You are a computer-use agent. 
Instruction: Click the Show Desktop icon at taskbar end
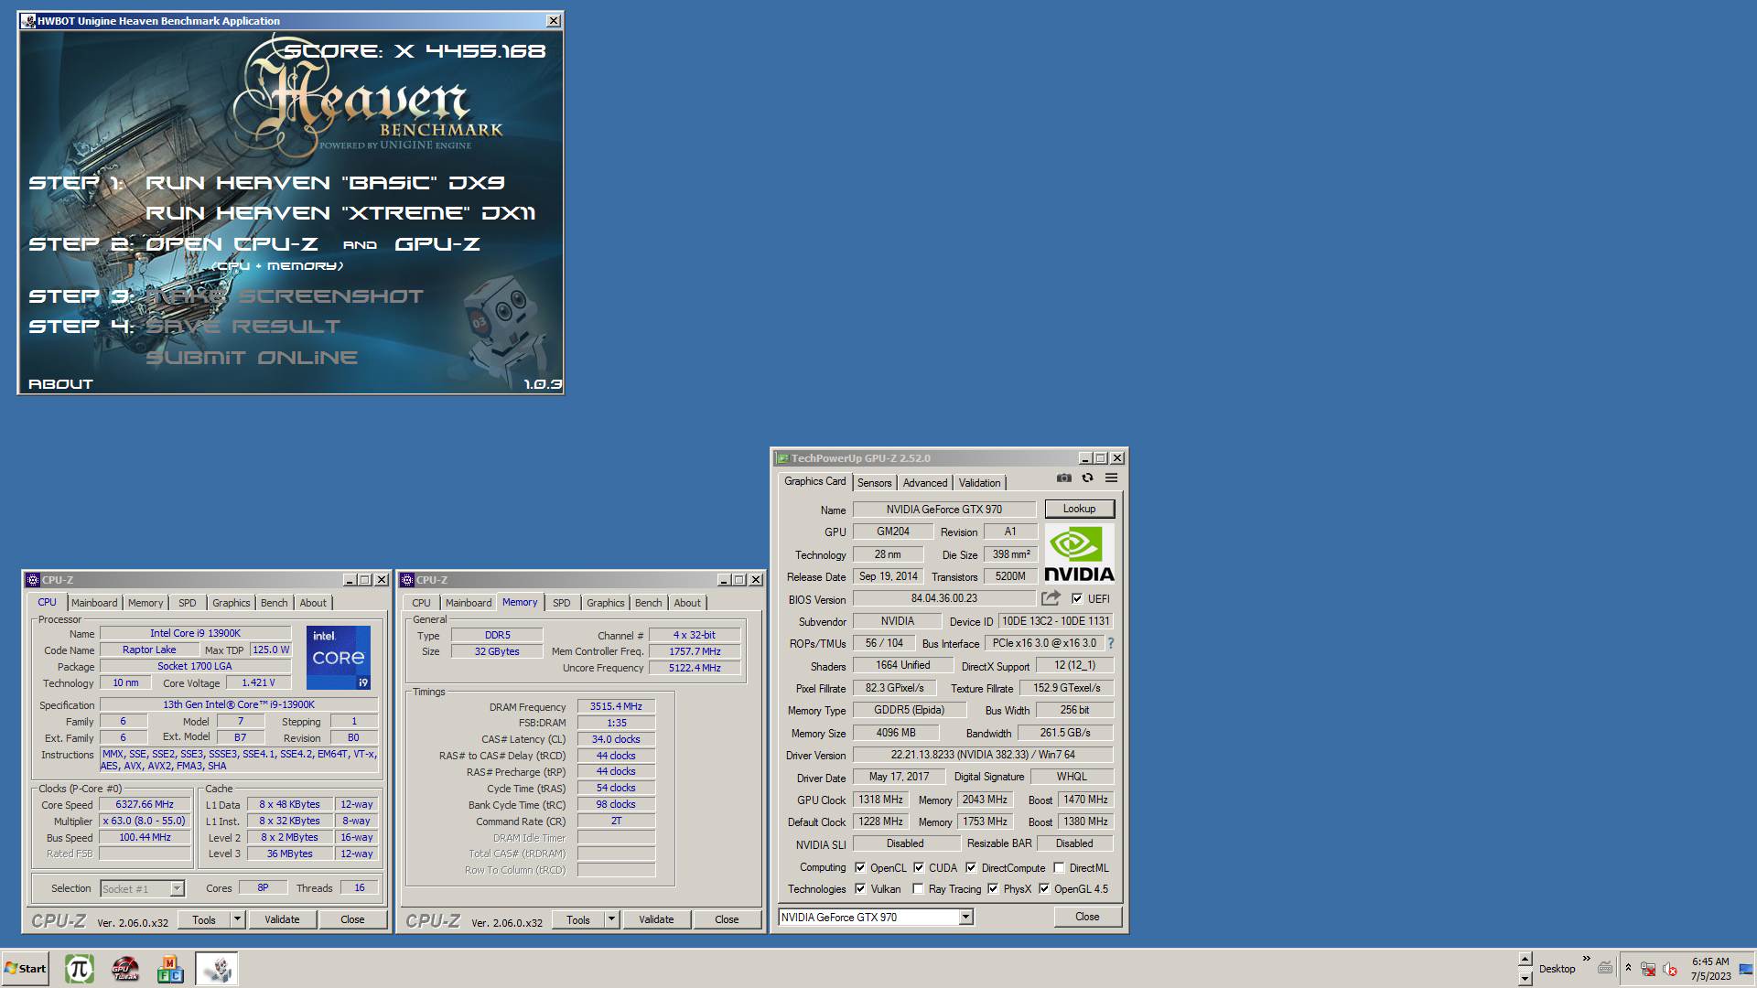point(1746,969)
